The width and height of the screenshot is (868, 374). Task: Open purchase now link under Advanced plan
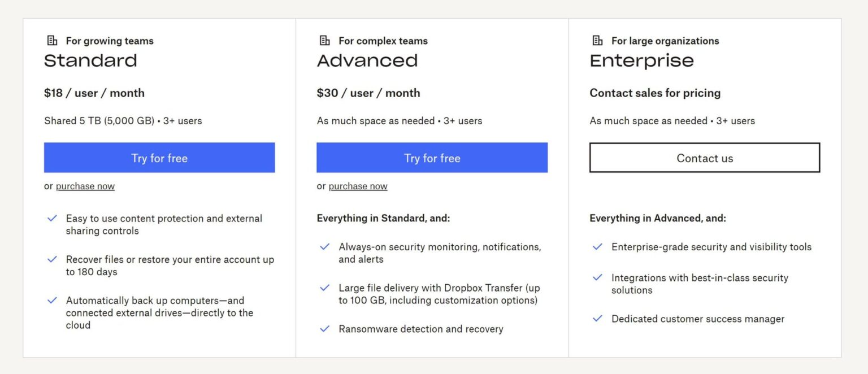tap(358, 186)
